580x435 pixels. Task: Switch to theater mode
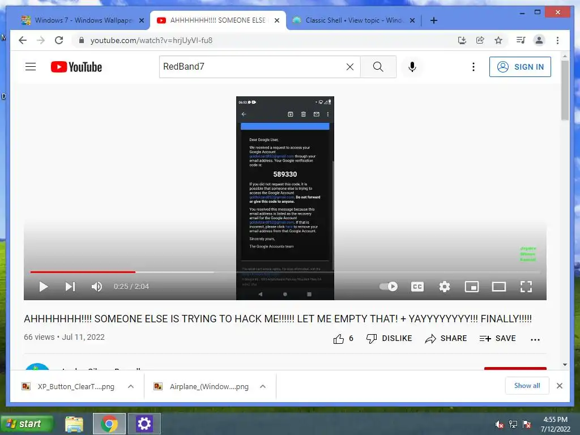499,287
